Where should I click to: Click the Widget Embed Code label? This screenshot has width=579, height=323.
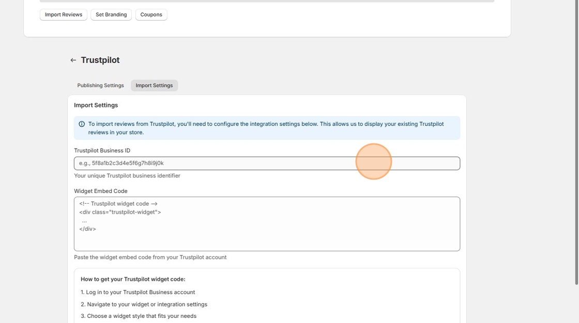(100, 191)
